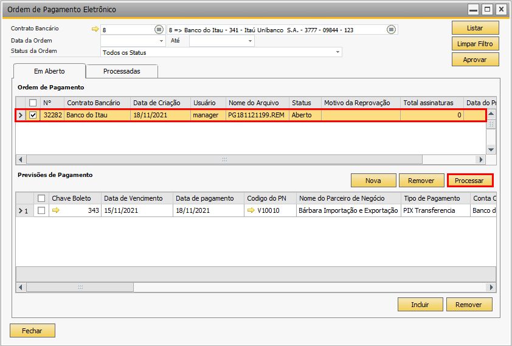This screenshot has height=346, width=512.
Task: Click the order grid's horizontal scrollbar right arrow
Action: click(x=480, y=159)
